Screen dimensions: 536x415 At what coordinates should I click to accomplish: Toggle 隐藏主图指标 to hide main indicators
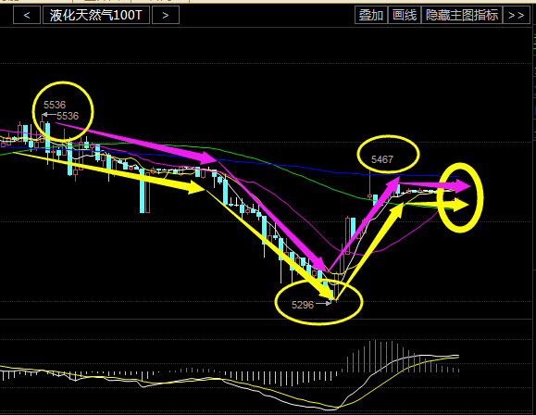(x=462, y=16)
